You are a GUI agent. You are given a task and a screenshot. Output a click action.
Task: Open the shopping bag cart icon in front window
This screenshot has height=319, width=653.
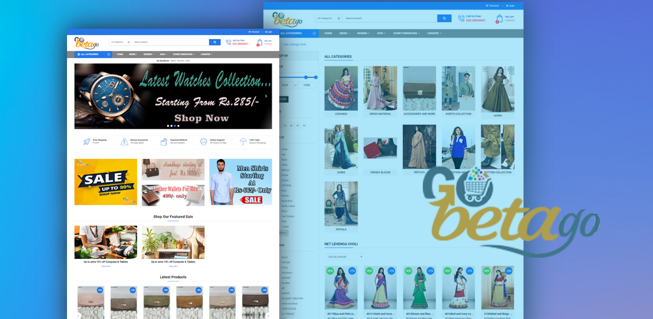[260, 42]
